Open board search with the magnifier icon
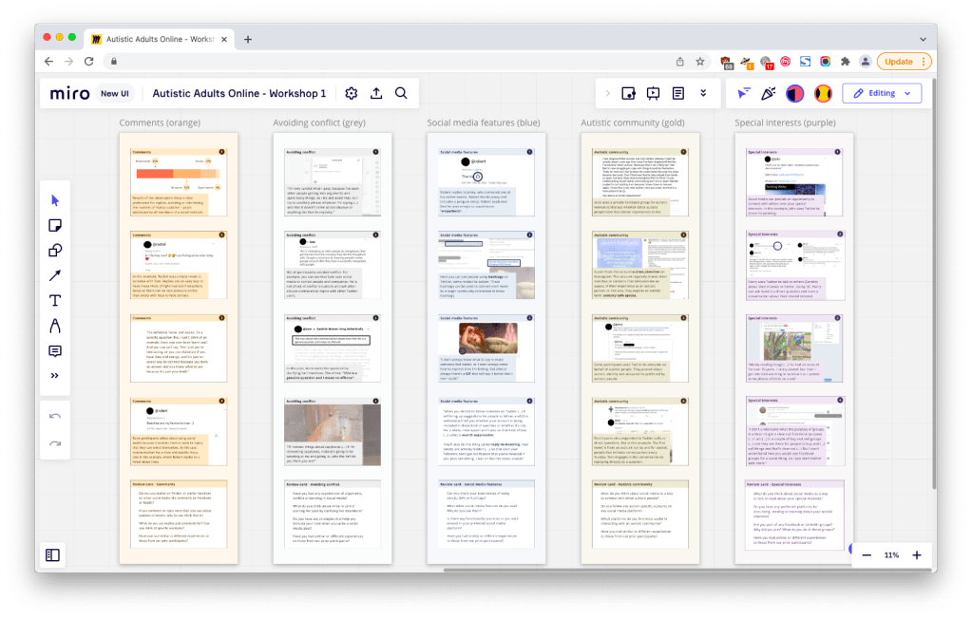 (400, 93)
